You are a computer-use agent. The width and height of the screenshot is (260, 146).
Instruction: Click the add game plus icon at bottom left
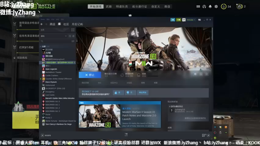click(x=42, y=135)
